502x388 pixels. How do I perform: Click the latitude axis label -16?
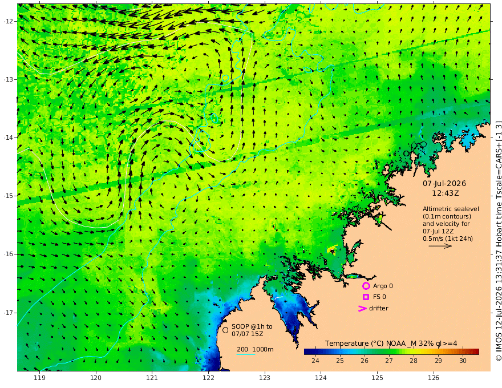(9, 254)
